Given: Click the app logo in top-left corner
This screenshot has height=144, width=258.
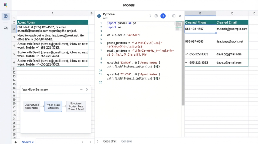Looking at the screenshot, I should [x=6, y=5].
